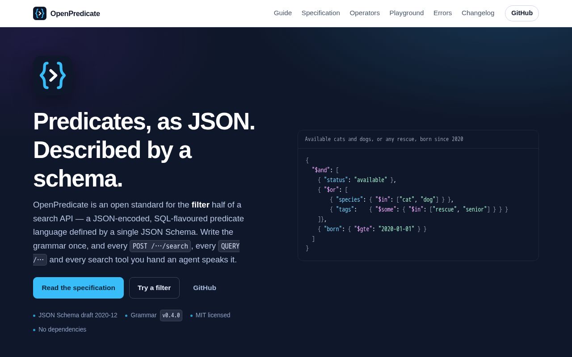
Task: Click the GitHub button in header
Action: click(x=522, y=13)
